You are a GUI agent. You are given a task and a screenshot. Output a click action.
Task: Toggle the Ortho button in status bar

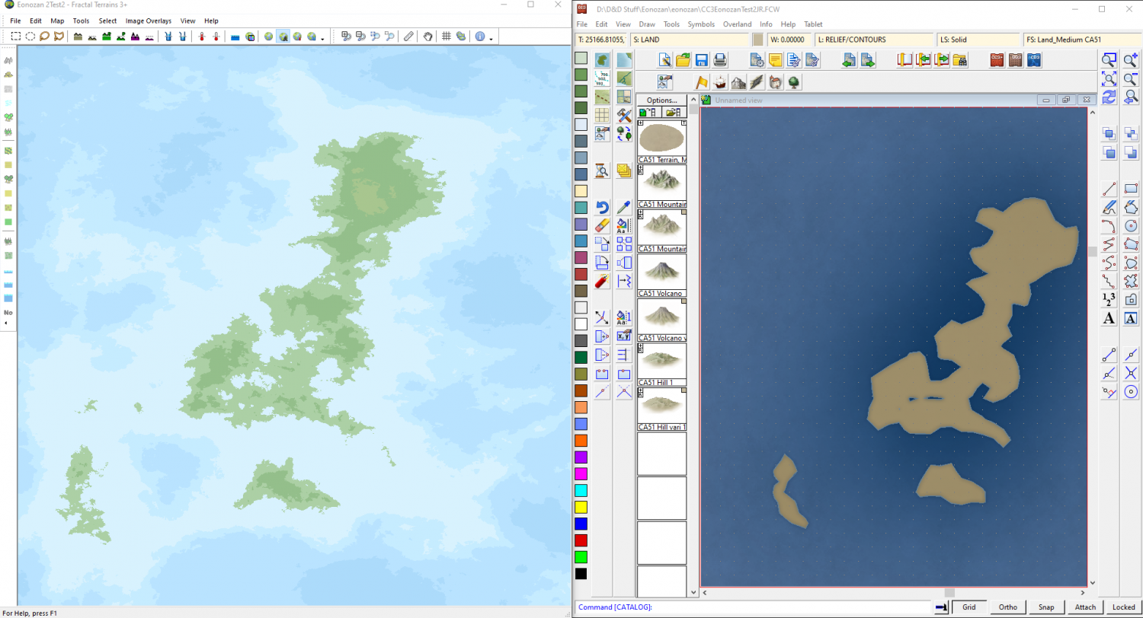coord(1007,607)
